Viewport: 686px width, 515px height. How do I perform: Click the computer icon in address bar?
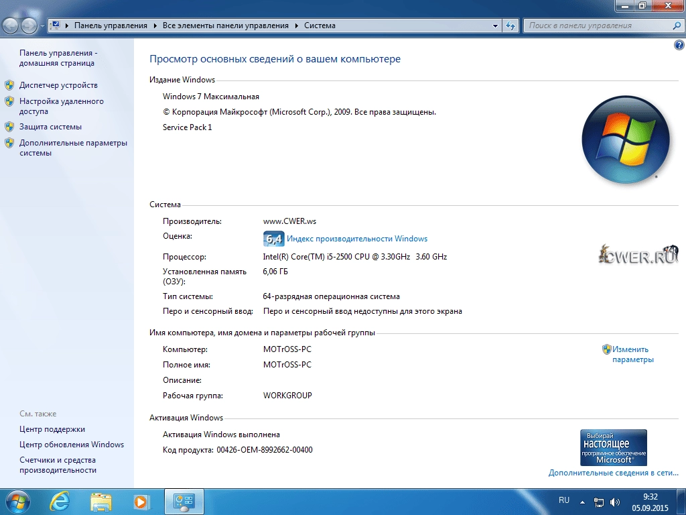[55, 25]
